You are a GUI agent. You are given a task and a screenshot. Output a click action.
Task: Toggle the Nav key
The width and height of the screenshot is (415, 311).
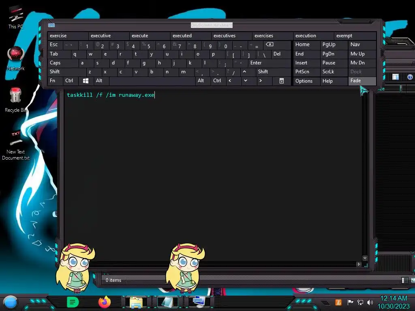pyautogui.click(x=362, y=45)
